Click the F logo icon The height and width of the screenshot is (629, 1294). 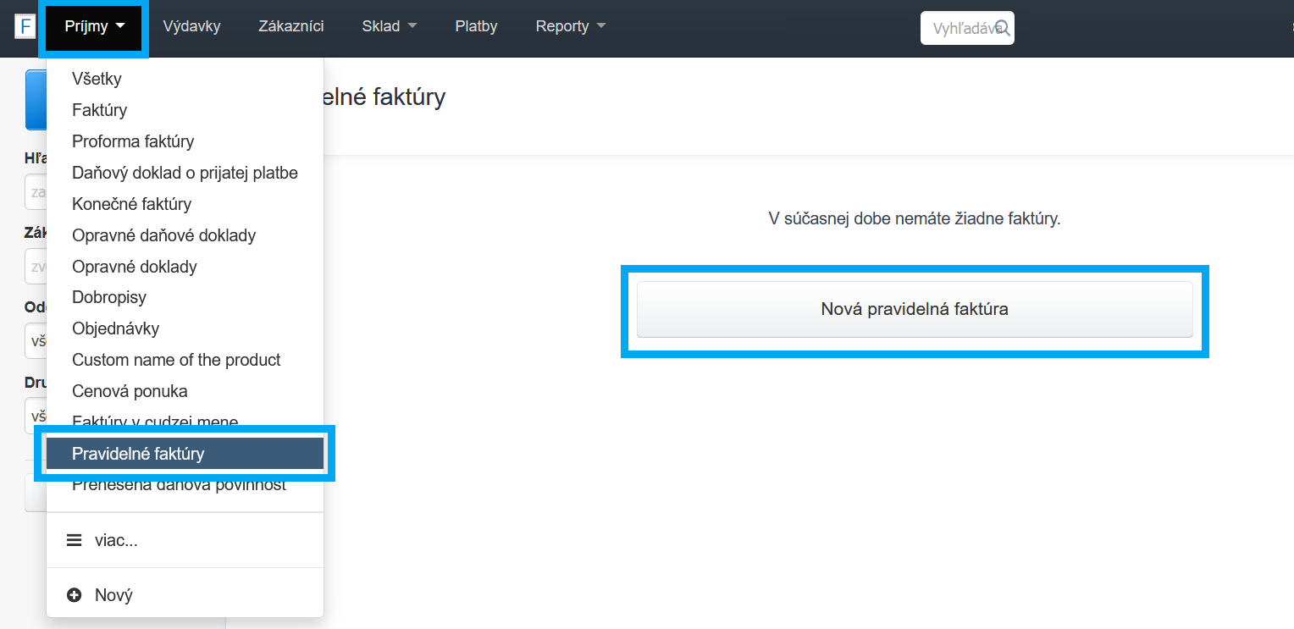25,26
